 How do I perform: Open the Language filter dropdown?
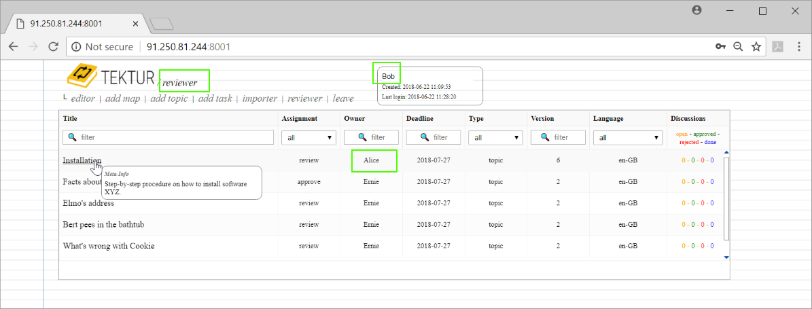point(628,137)
